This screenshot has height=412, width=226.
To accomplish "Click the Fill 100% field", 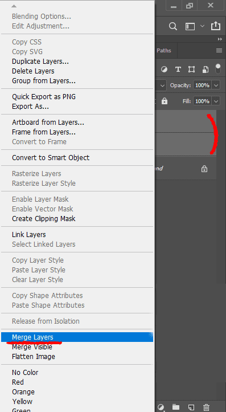I will 202,101.
